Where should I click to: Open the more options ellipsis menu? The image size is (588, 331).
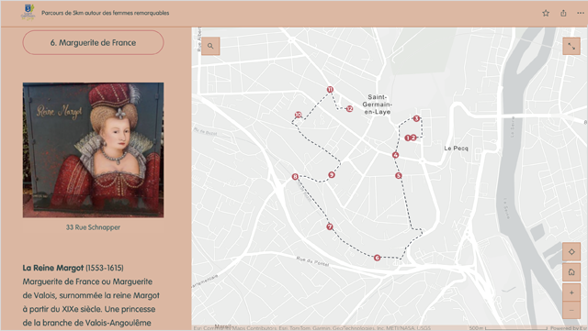581,13
